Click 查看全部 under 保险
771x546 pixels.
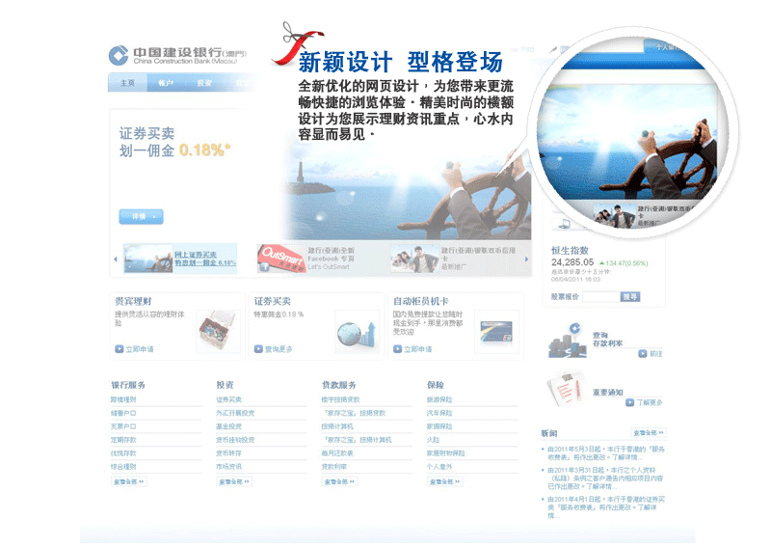(444, 481)
